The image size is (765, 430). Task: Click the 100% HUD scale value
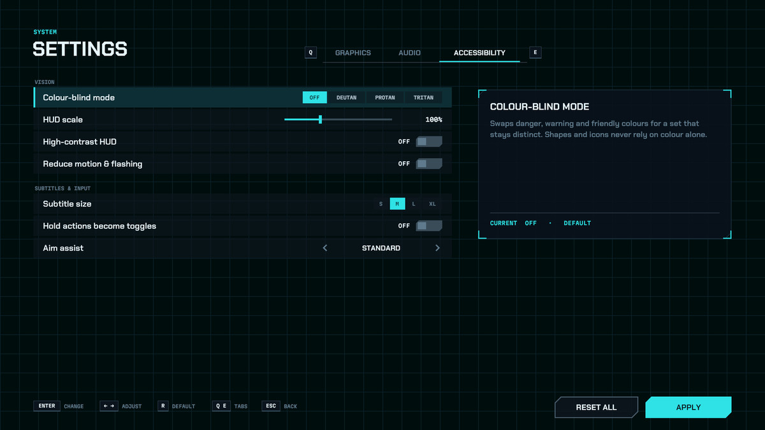pos(433,120)
